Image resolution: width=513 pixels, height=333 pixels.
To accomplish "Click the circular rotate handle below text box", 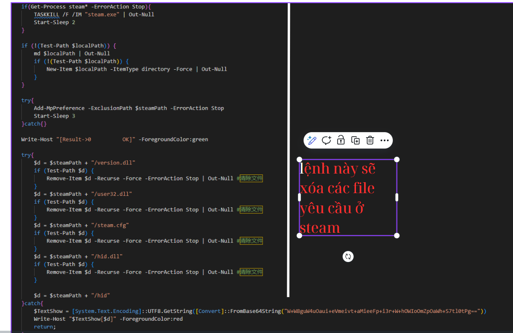I will 348,256.
